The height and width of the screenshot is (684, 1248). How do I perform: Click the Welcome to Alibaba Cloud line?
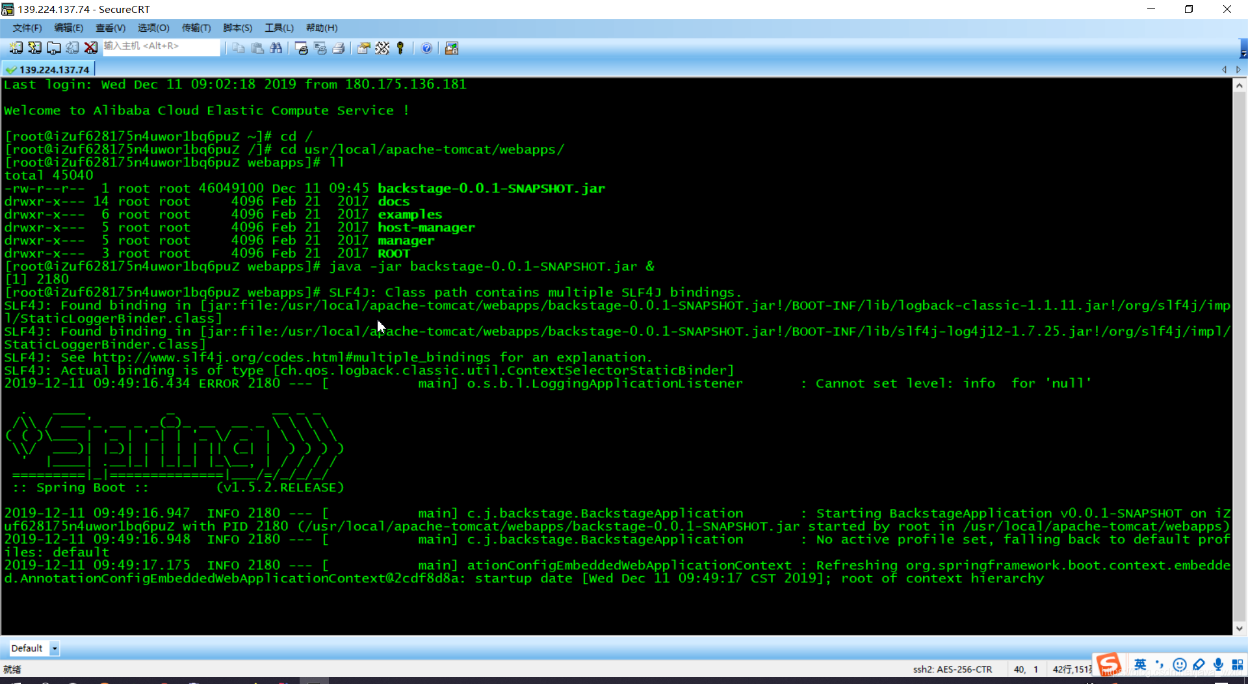207,110
